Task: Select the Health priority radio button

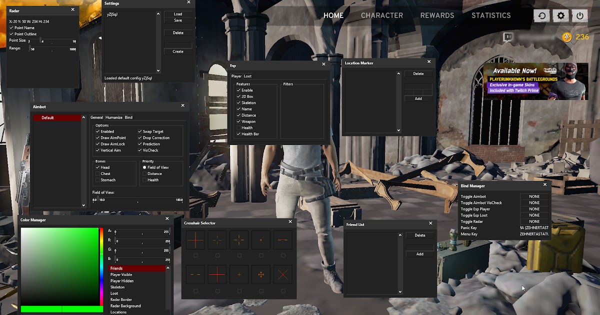Action: tap(144, 180)
